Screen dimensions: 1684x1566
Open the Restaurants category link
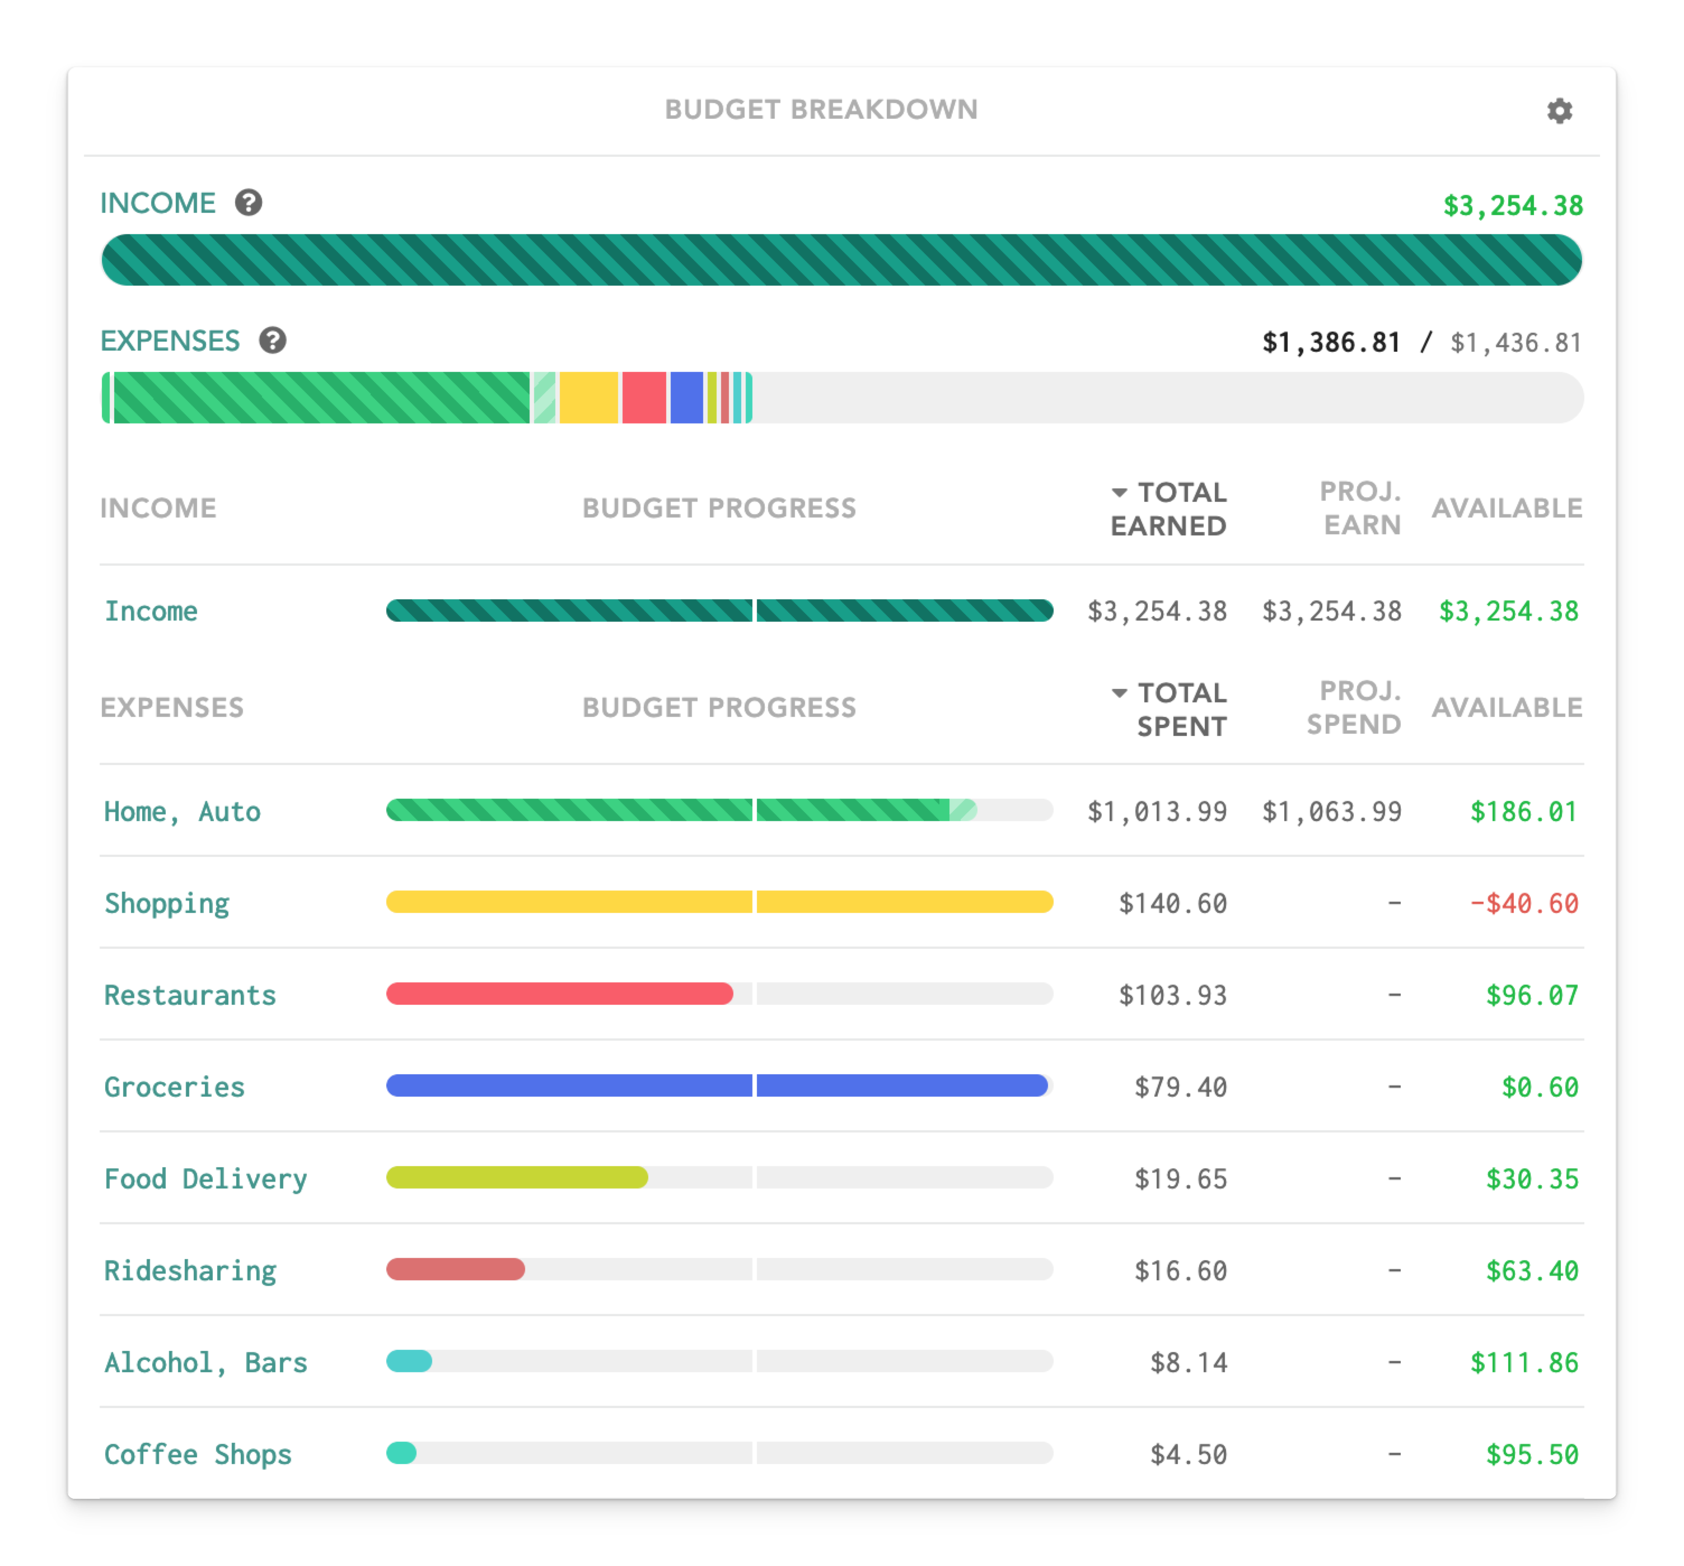pyautogui.click(x=190, y=995)
